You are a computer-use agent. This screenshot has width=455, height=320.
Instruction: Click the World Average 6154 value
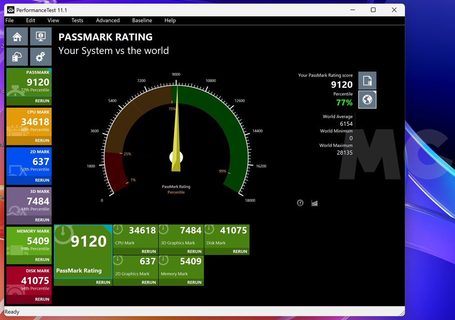[x=346, y=124]
